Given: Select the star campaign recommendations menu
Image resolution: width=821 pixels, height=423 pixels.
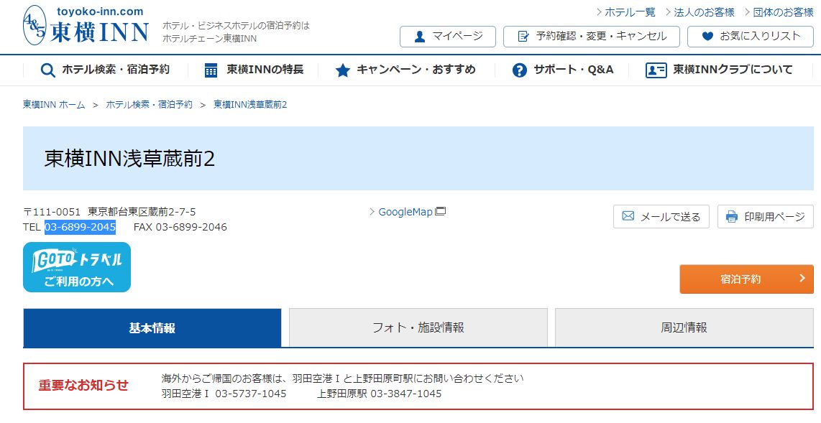Looking at the screenshot, I should pyautogui.click(x=405, y=70).
